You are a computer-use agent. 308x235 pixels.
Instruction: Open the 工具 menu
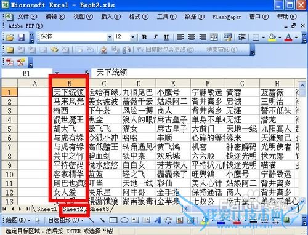[x=166, y=17]
